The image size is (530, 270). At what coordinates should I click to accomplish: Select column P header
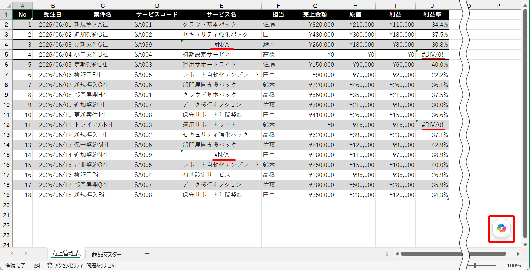[498, 6]
